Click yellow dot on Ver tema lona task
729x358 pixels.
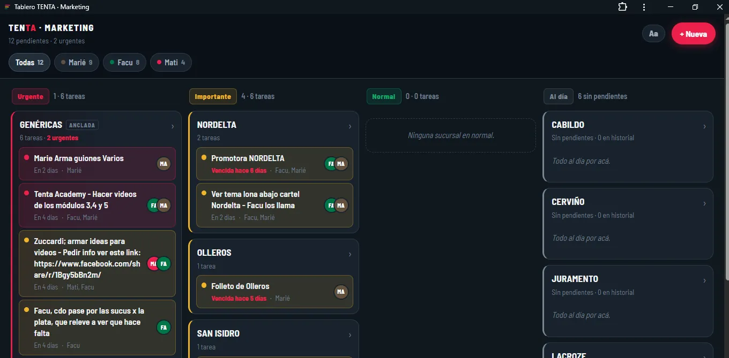[204, 193]
